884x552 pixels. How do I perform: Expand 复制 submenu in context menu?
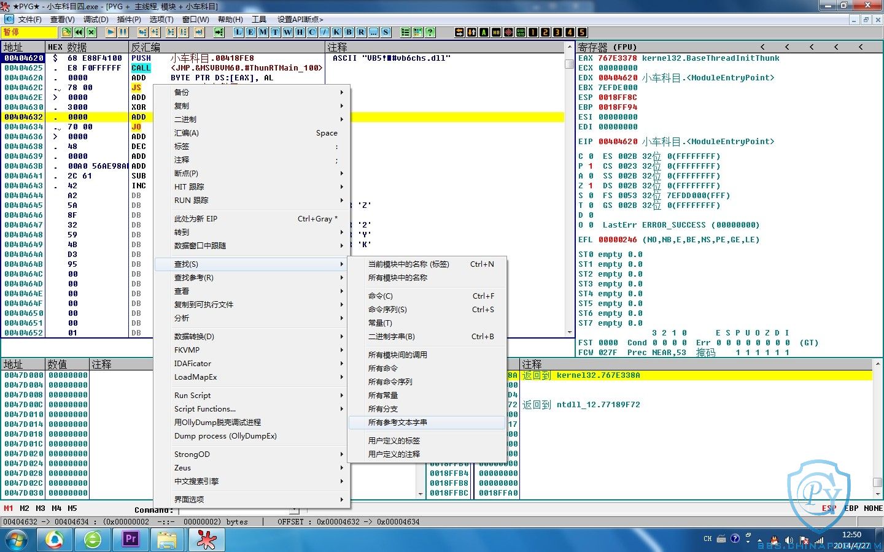pyautogui.click(x=252, y=106)
